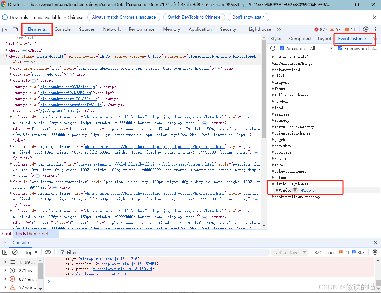Open the 303 improvements issues badge
This screenshot has width=381, height=293.
point(358,252)
